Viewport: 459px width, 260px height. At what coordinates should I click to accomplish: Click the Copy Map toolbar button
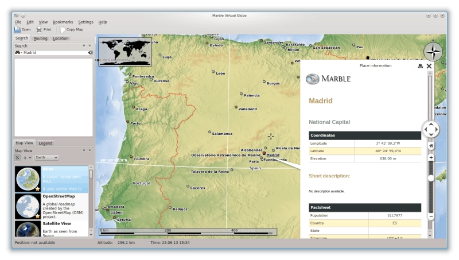pos(71,30)
